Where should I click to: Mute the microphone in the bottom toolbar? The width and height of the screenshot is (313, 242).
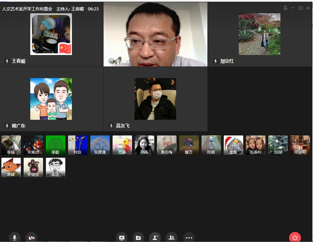[15, 237]
